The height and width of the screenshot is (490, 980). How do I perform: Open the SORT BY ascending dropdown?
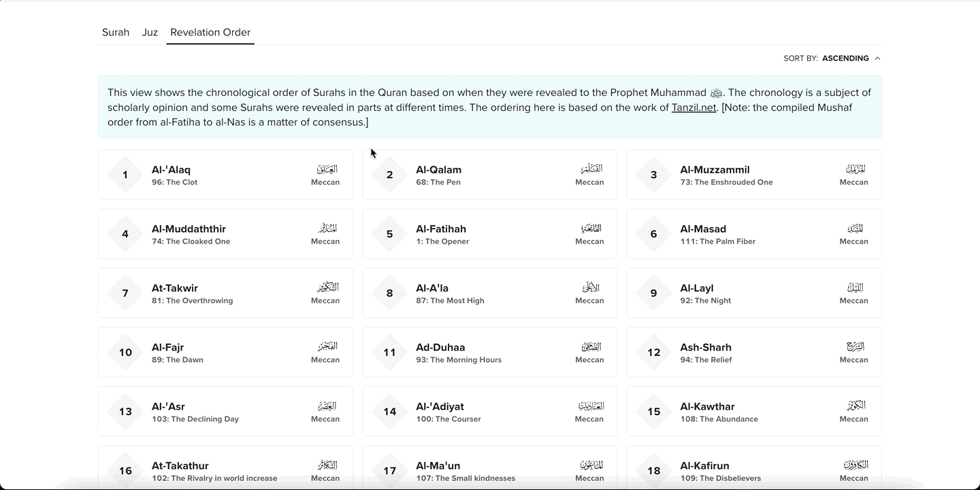click(846, 58)
